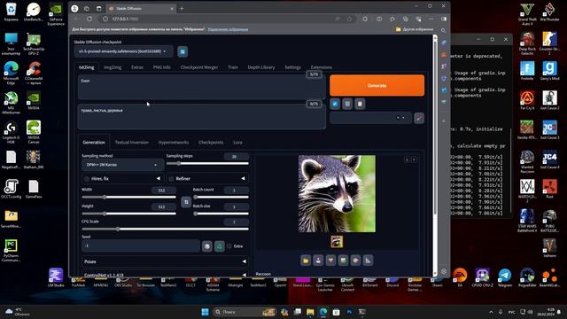
Task: Click the positive prompt text box
Action: (x=201, y=88)
